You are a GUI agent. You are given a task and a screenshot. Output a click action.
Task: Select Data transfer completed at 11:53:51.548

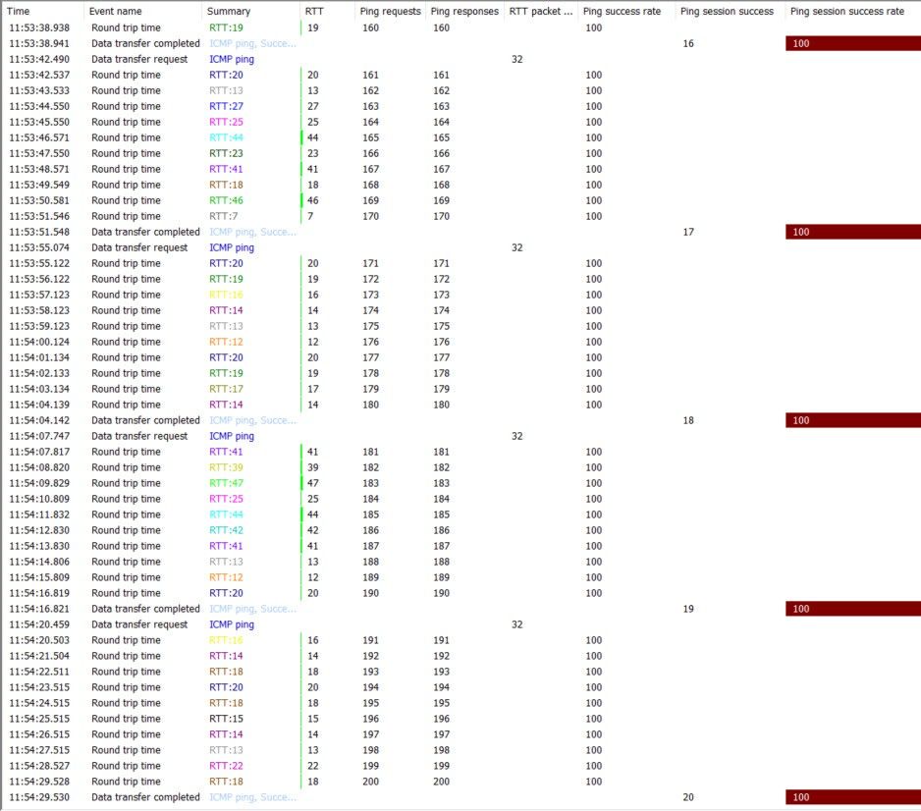pyautogui.click(x=145, y=232)
